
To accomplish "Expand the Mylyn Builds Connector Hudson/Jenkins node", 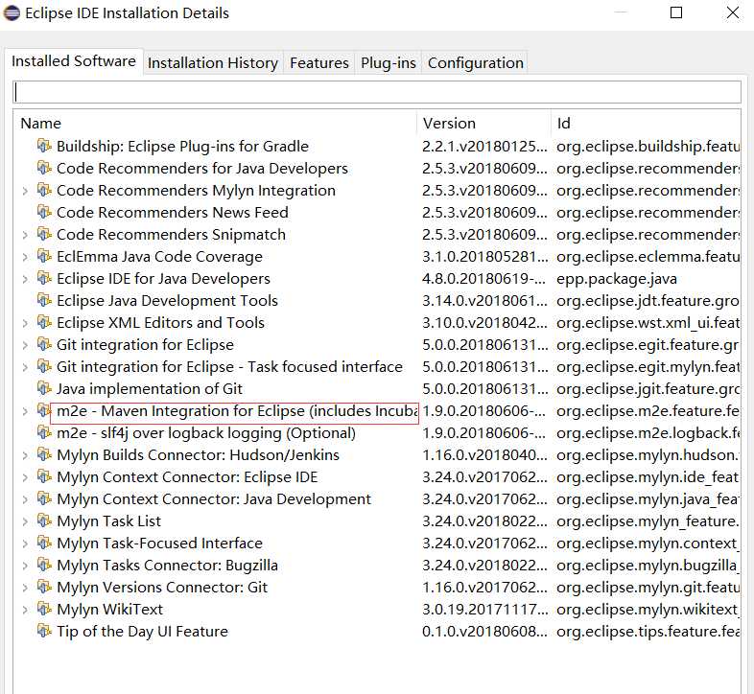I will pyautogui.click(x=25, y=455).
